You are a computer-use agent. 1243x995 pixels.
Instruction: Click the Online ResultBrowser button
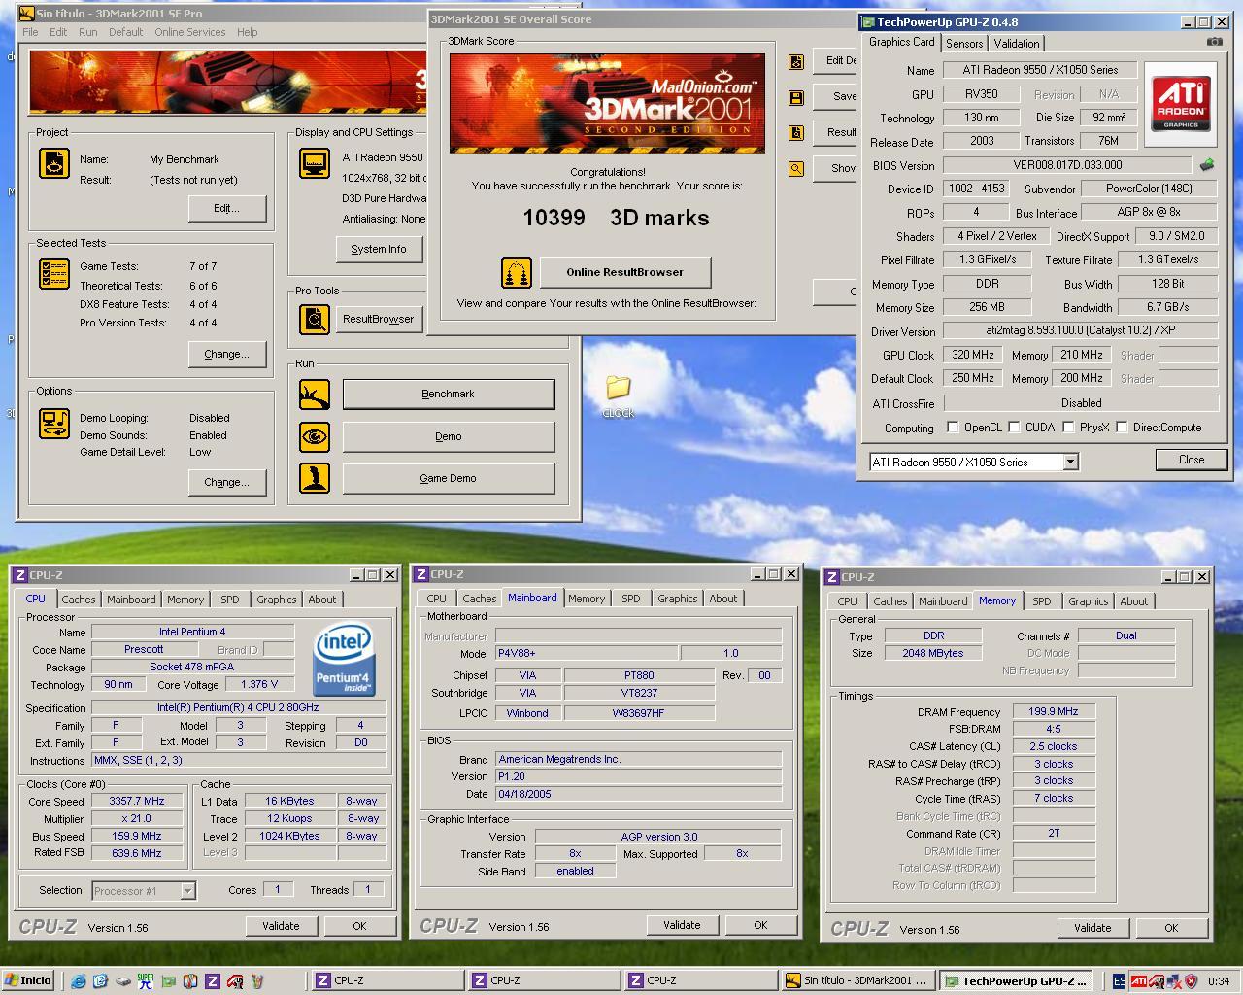click(x=625, y=272)
